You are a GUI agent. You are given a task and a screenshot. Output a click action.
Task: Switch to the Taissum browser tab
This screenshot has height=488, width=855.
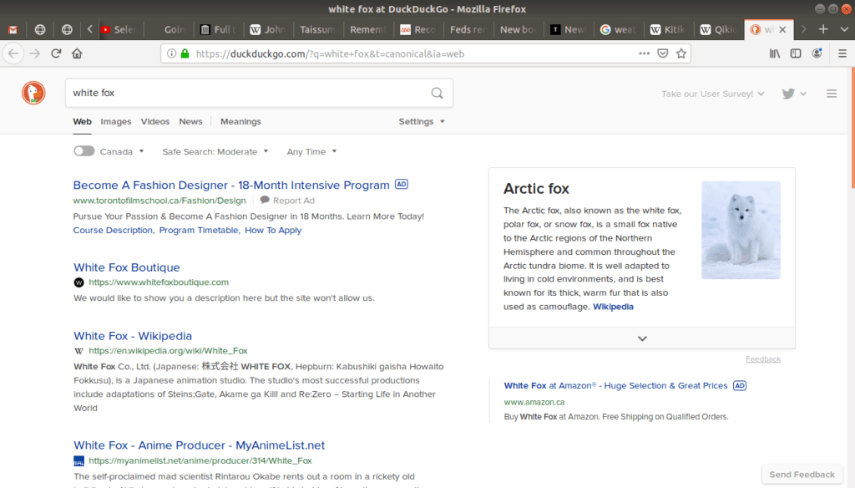tap(317, 29)
